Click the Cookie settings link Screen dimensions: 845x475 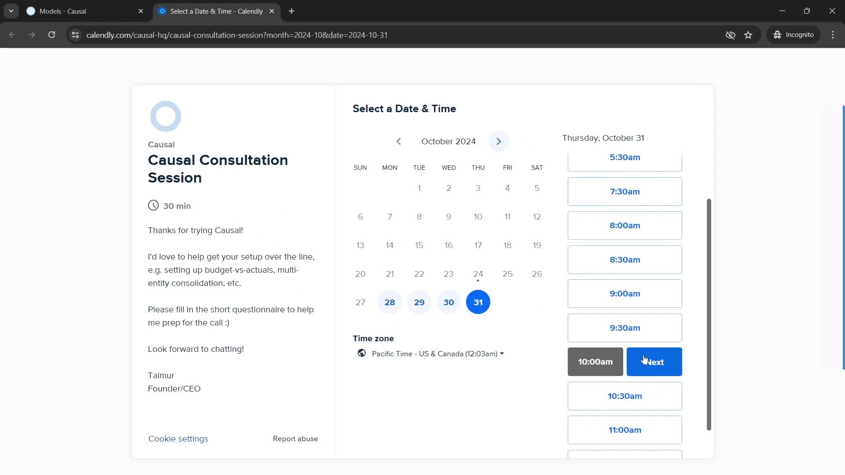point(178,438)
